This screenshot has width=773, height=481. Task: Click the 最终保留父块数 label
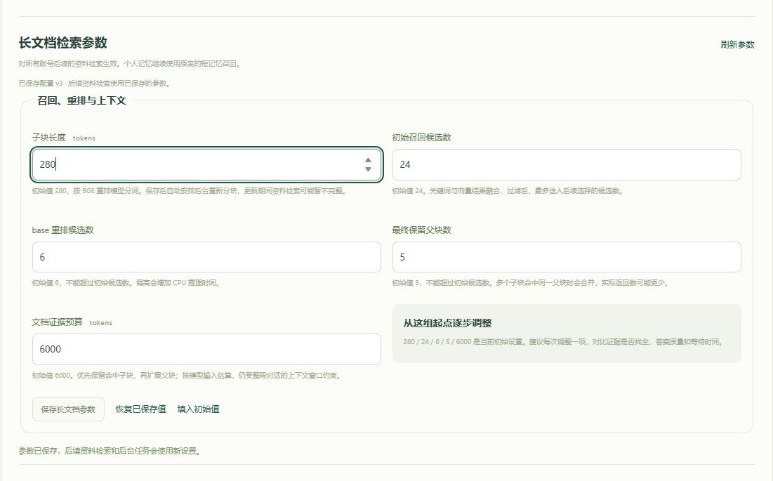tap(421, 230)
